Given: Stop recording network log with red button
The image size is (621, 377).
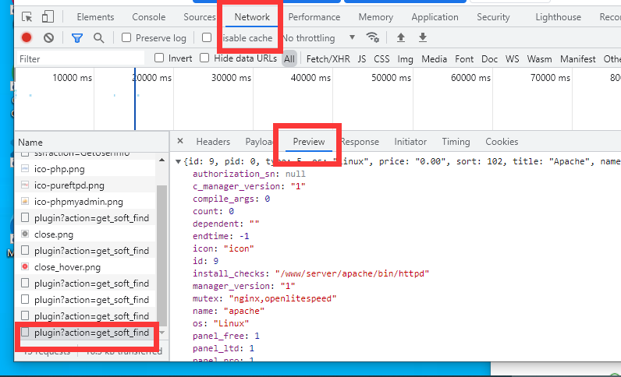Looking at the screenshot, I should pos(27,37).
